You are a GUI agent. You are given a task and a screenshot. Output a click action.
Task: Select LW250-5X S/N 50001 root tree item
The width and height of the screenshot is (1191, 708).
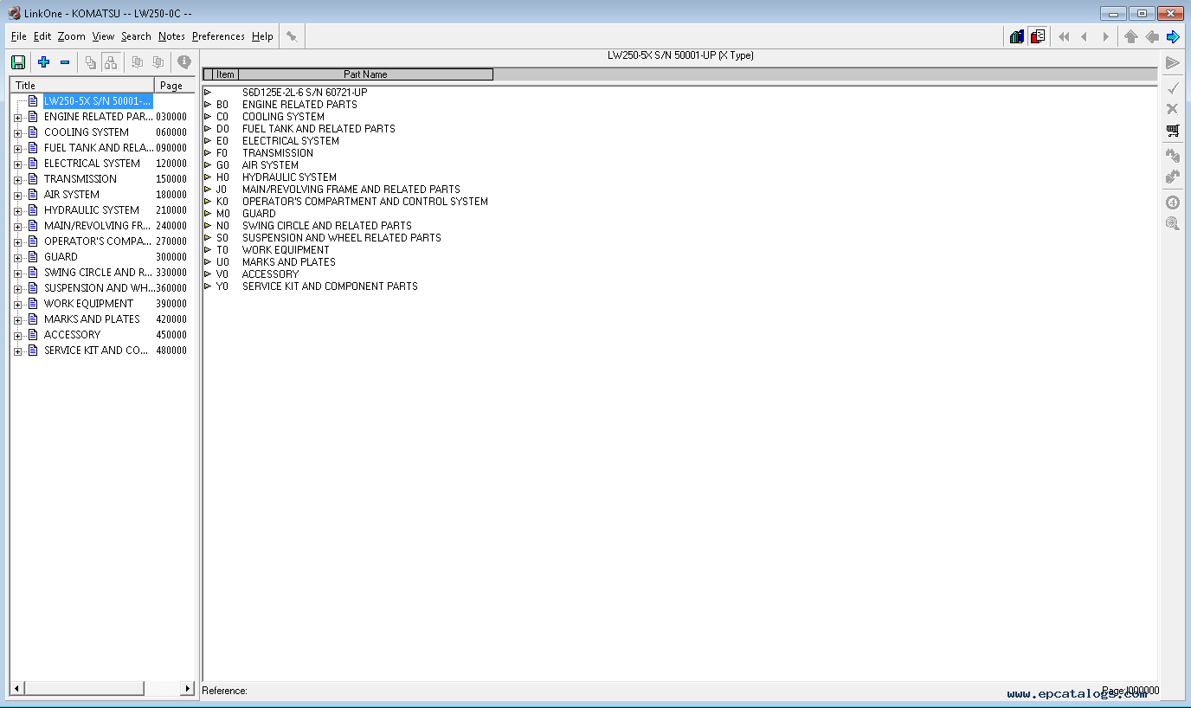98,101
